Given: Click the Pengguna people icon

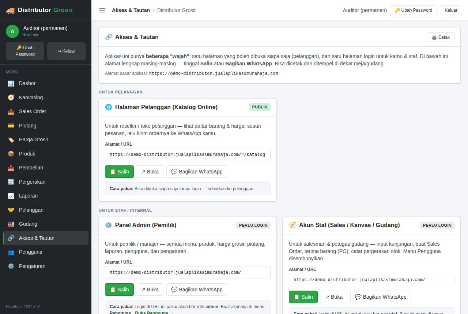Looking at the screenshot, I should tap(11, 252).
